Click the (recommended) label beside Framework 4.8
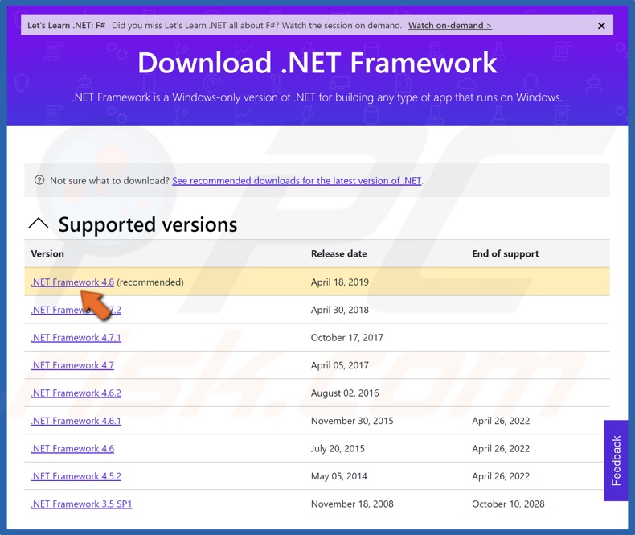This screenshot has height=535, width=635. tap(150, 282)
